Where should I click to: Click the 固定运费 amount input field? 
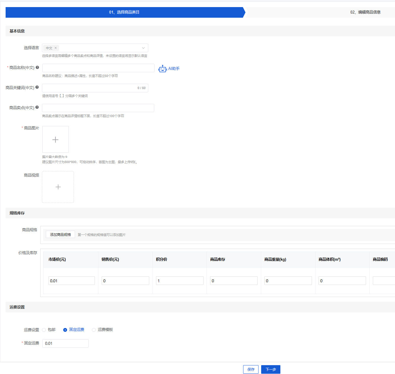pyautogui.click(x=66, y=343)
